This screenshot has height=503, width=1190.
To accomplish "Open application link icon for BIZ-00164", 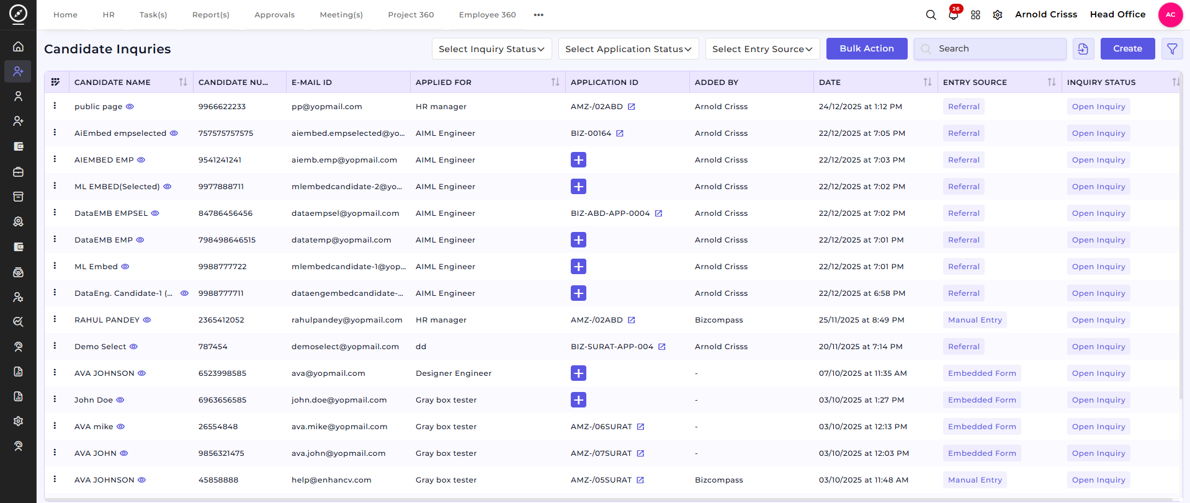I will [x=619, y=133].
